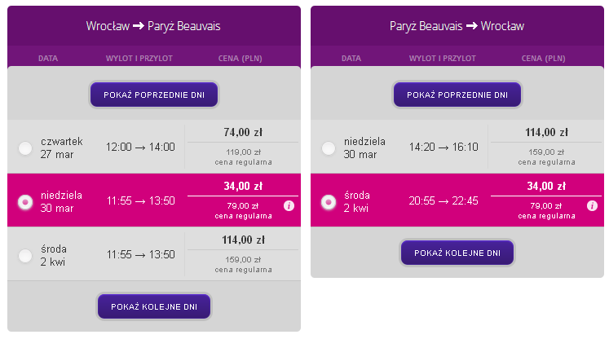Click the 12:00 → 14:00 flight time

point(140,147)
